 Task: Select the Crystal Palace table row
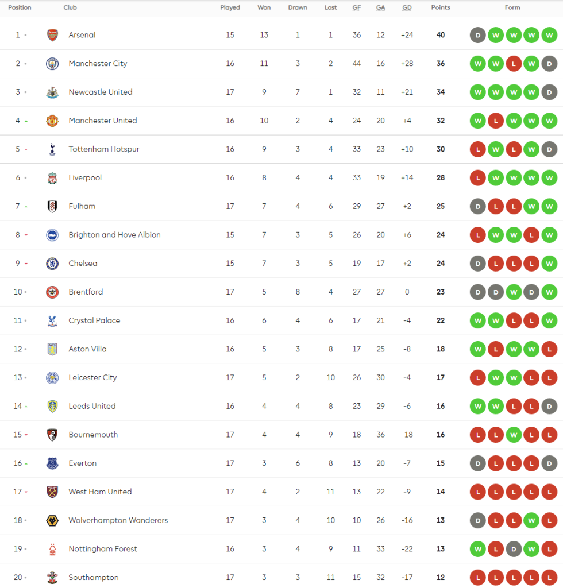pos(281,320)
